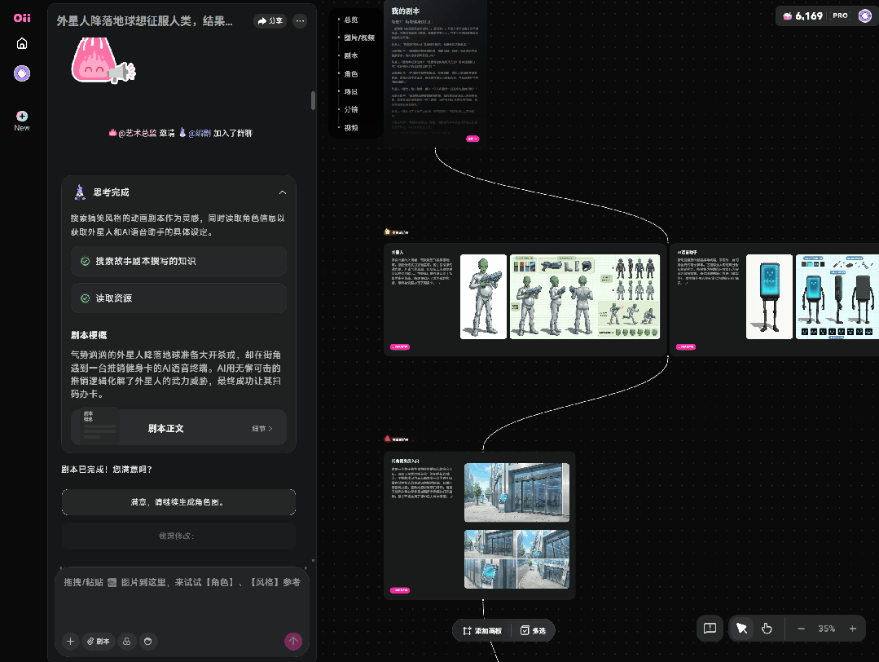Open the purple ring project icon in sidebar

pos(22,73)
